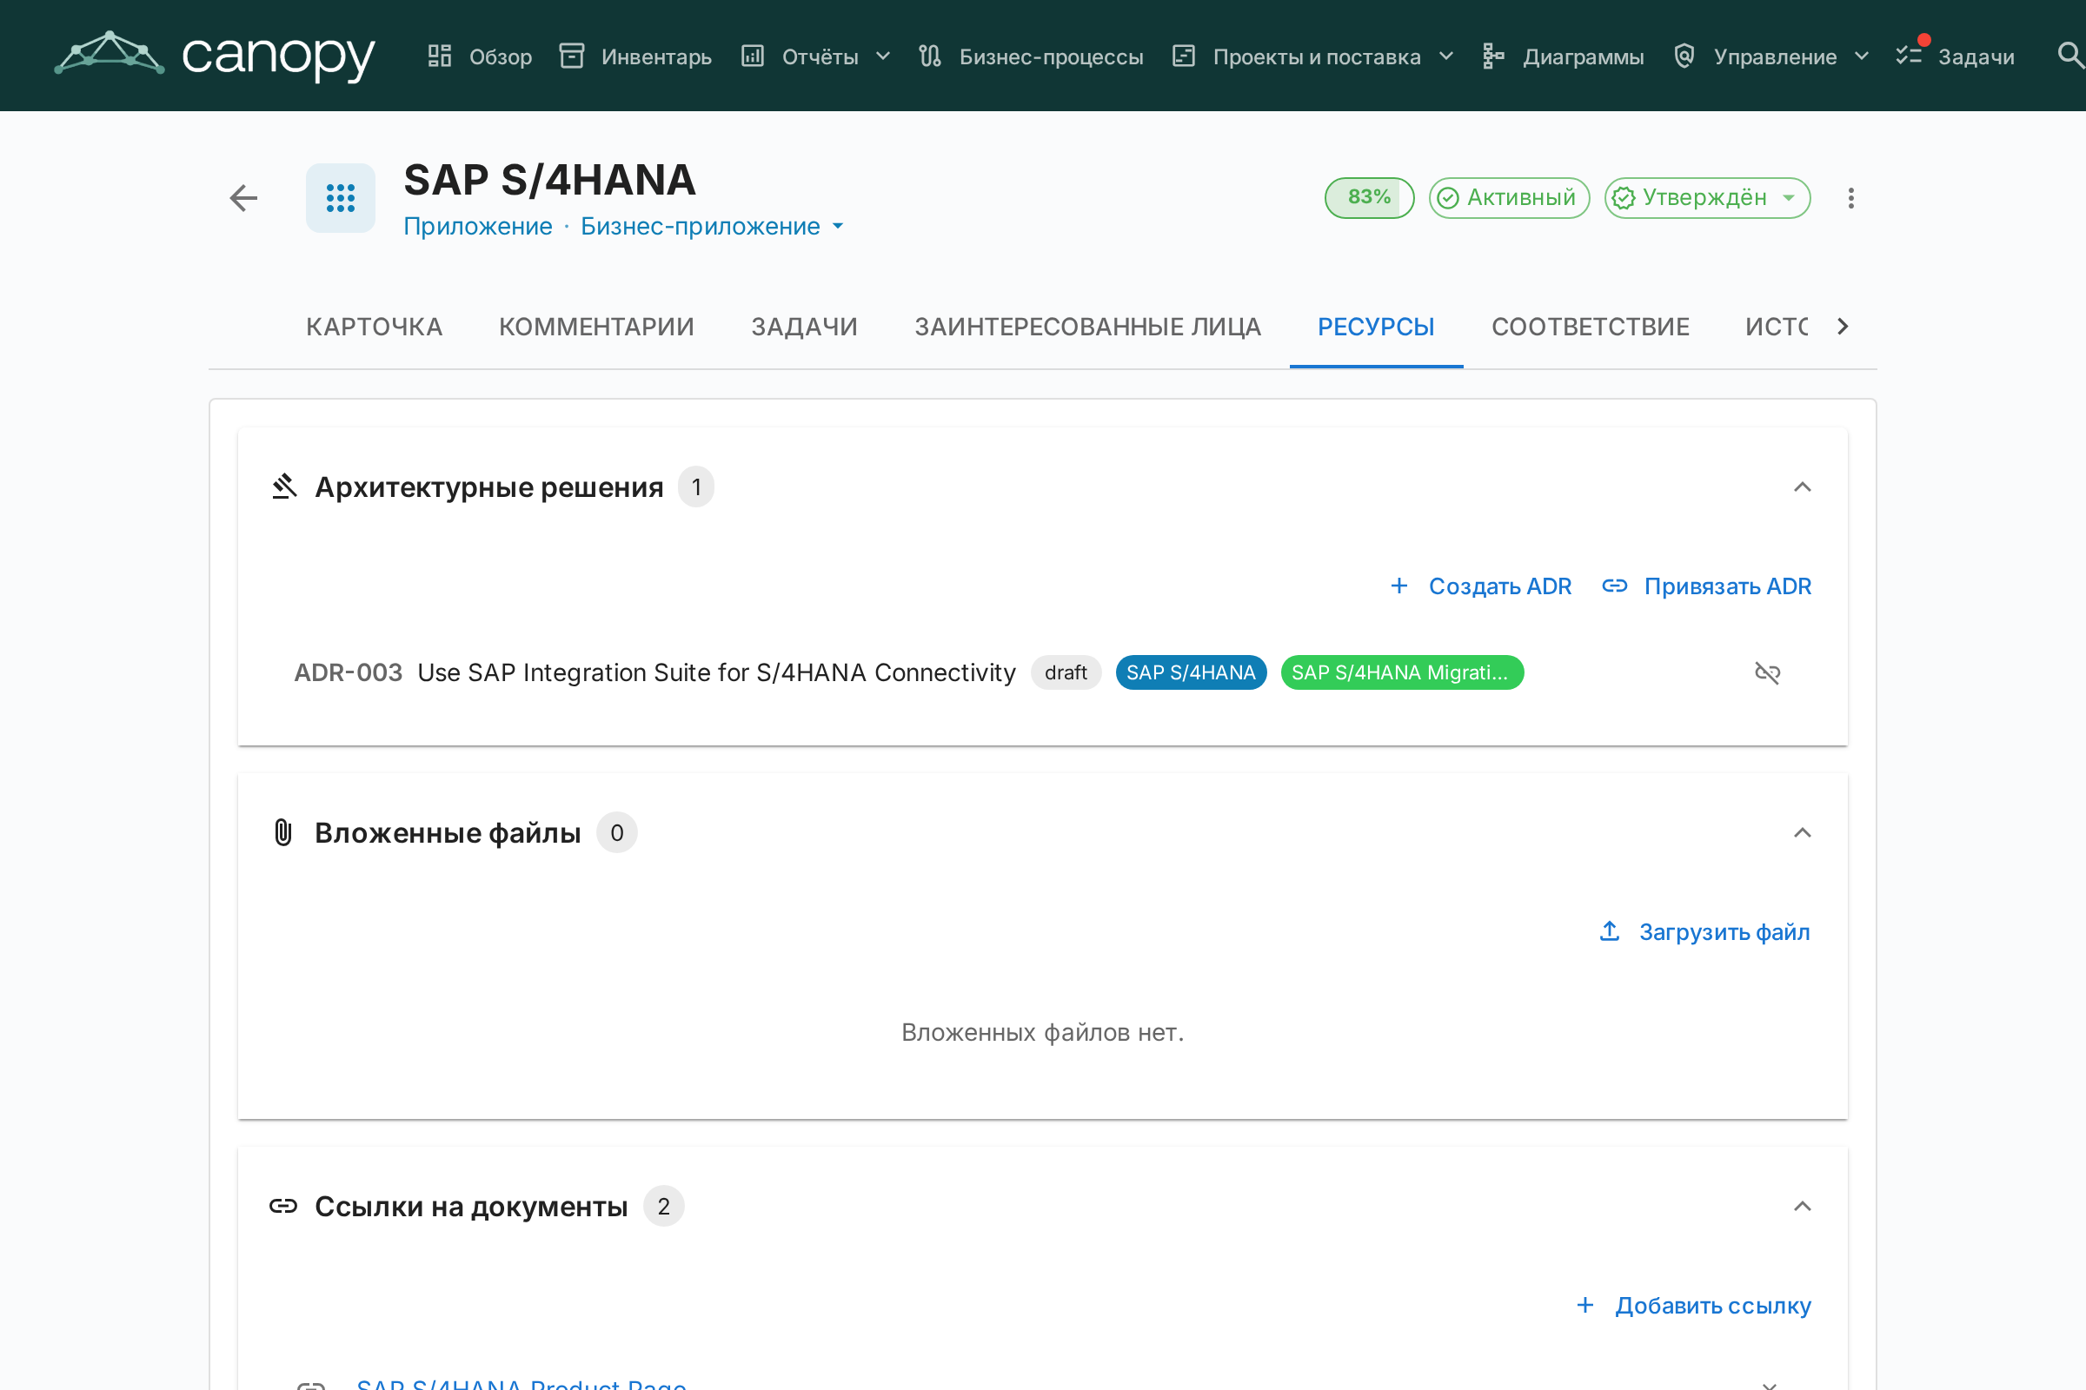Show more tabs with the right chevron

(x=1843, y=327)
